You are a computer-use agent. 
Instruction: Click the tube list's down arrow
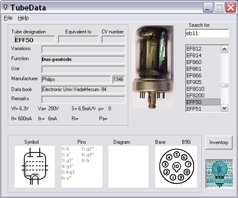click(x=225, y=108)
